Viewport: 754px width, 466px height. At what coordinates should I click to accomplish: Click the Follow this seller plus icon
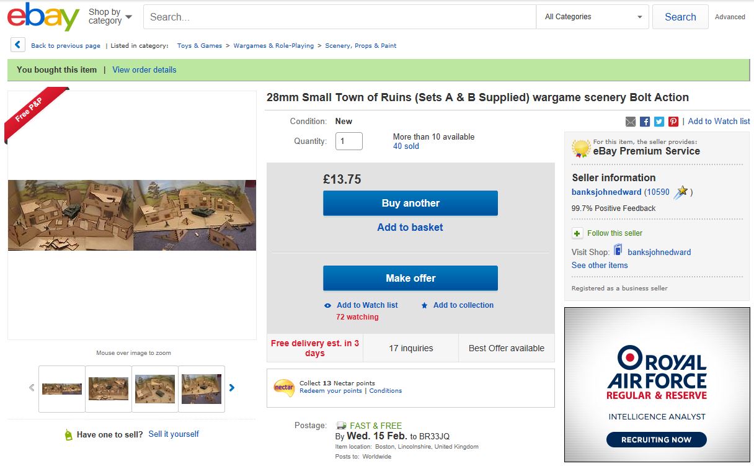(577, 233)
